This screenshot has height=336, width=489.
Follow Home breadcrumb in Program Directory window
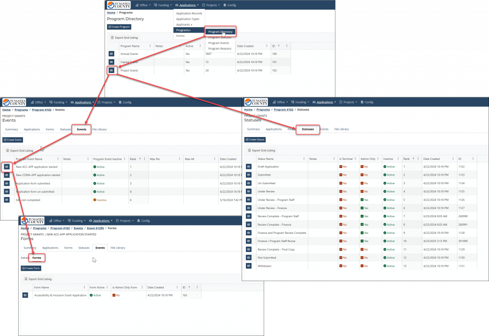[x=111, y=13]
